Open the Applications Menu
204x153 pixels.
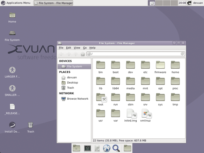[16, 3]
